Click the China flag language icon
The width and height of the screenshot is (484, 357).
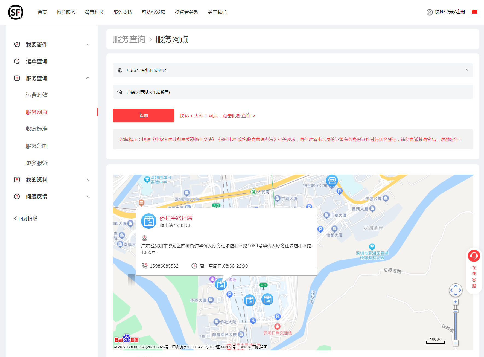474,12
